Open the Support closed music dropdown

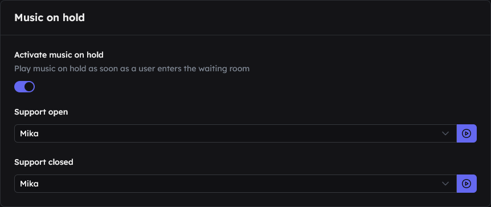click(235, 184)
